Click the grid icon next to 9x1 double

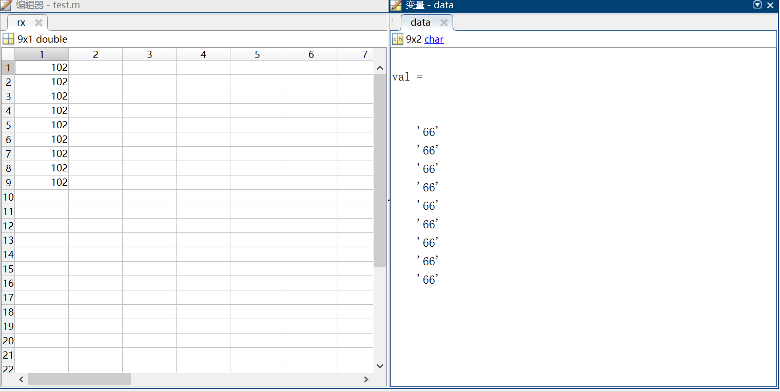pyautogui.click(x=8, y=39)
